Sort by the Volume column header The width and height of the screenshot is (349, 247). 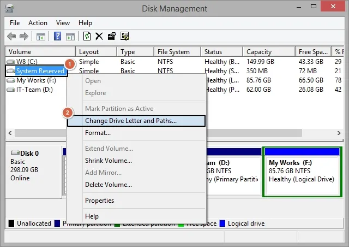[40, 52]
